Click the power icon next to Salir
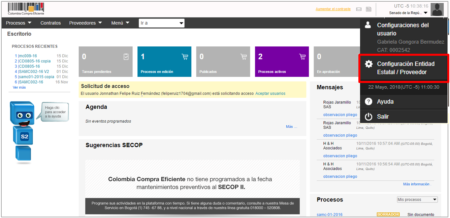 (x=369, y=117)
